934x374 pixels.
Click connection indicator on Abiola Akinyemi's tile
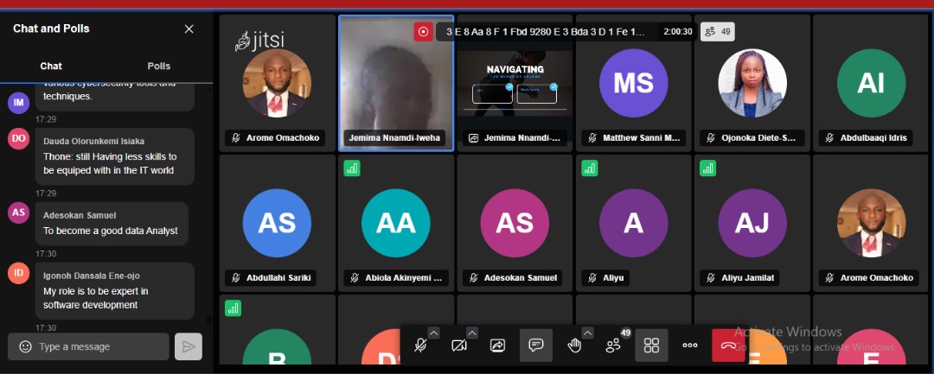click(352, 168)
